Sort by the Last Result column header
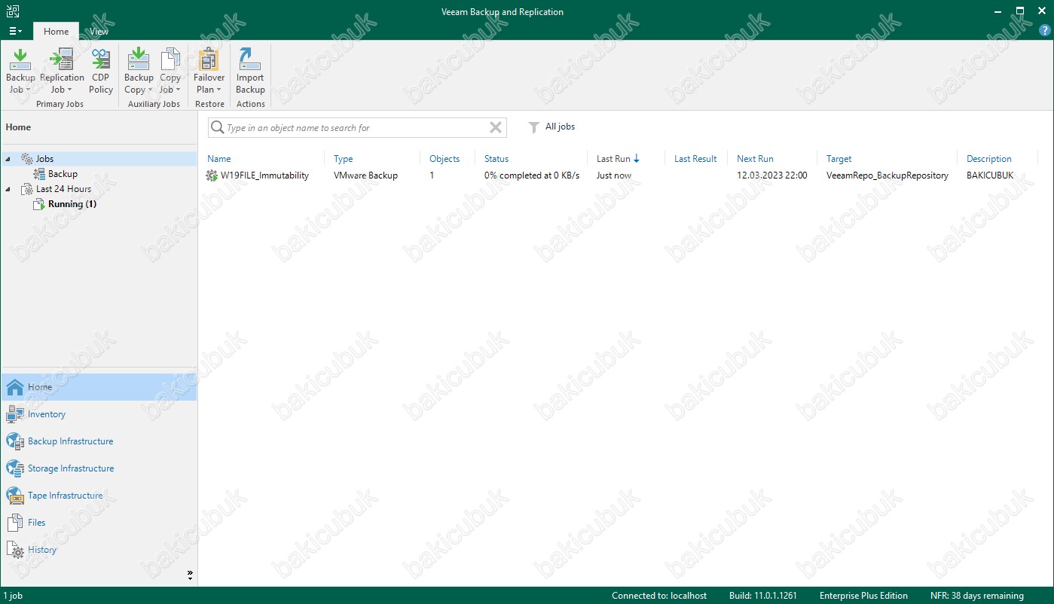 click(x=695, y=159)
